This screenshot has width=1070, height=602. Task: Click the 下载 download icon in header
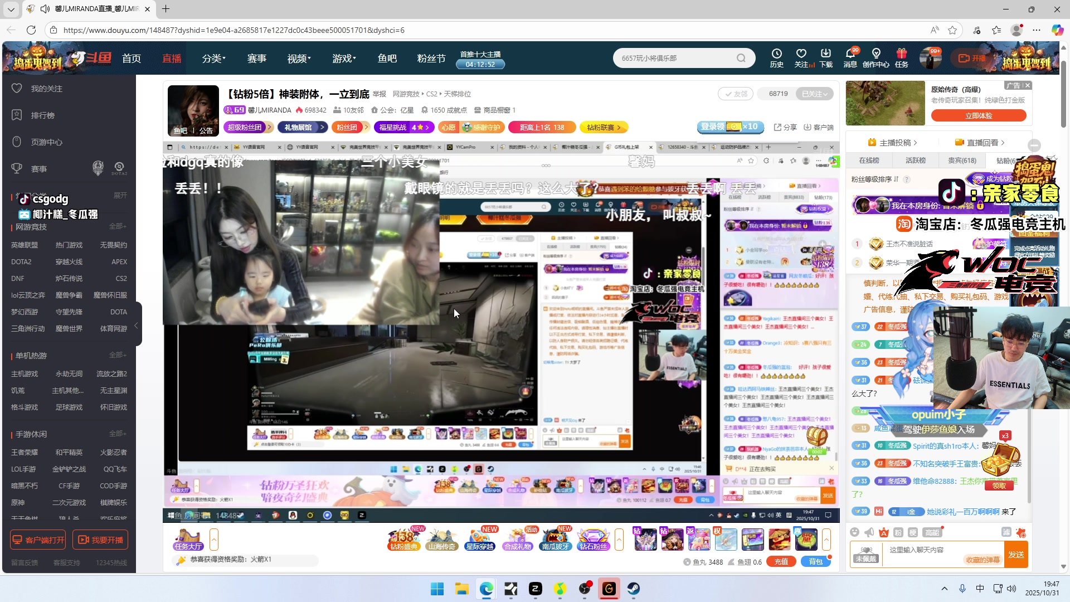click(x=826, y=54)
